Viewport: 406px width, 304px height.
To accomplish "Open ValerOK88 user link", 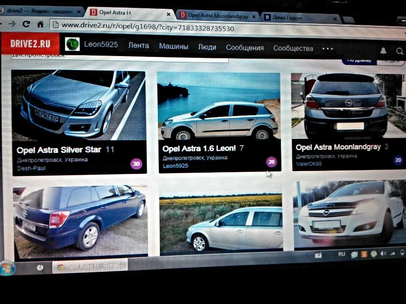I will pyautogui.click(x=309, y=164).
